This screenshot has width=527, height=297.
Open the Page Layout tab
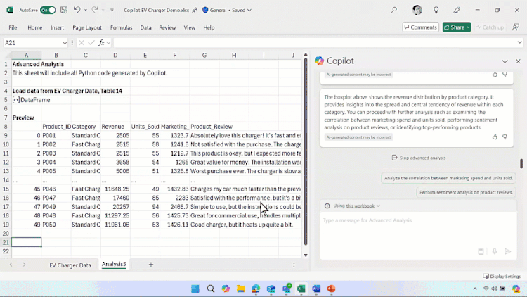[x=87, y=27]
